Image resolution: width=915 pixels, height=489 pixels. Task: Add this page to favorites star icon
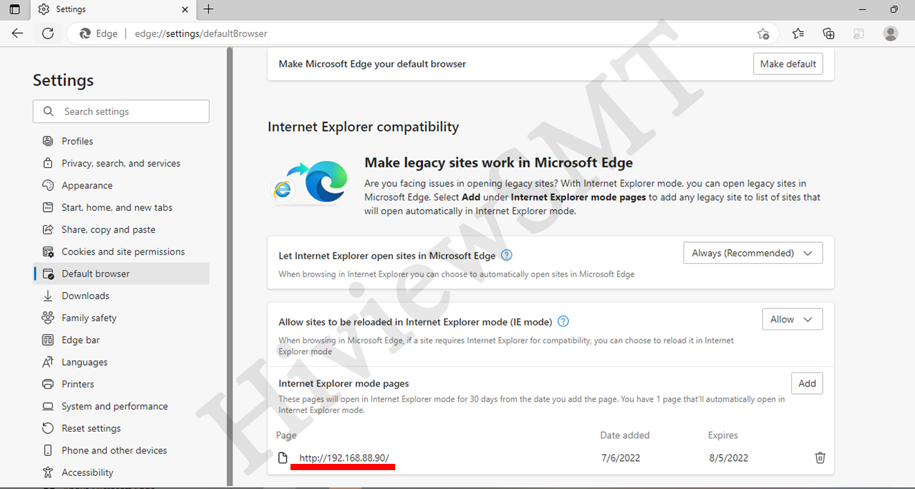[763, 34]
